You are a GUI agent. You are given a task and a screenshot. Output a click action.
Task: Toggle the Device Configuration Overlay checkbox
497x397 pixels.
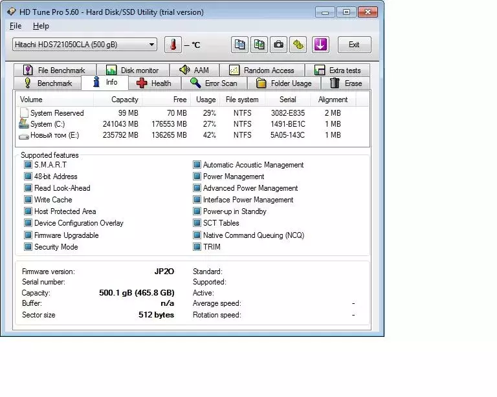[x=28, y=223]
